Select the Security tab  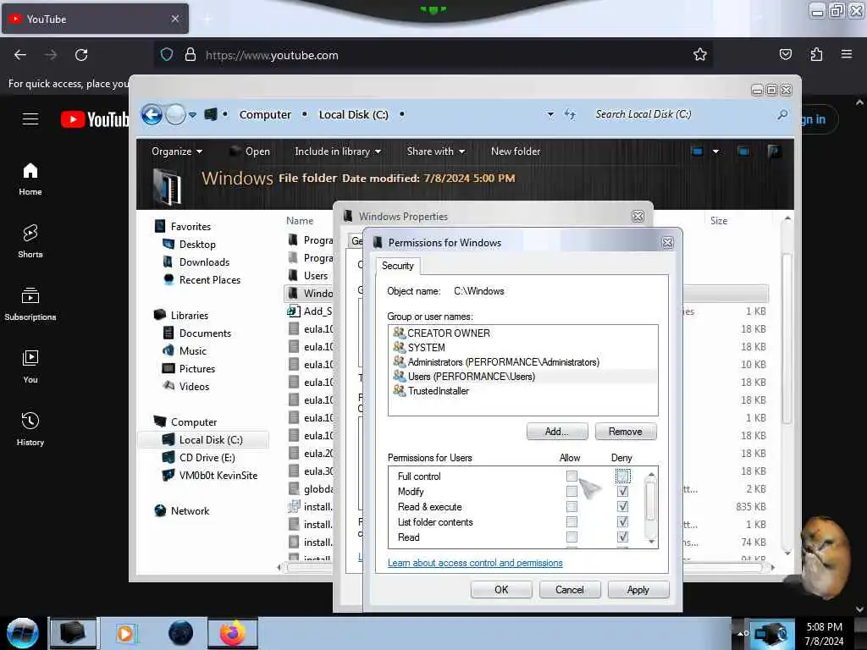(x=398, y=266)
